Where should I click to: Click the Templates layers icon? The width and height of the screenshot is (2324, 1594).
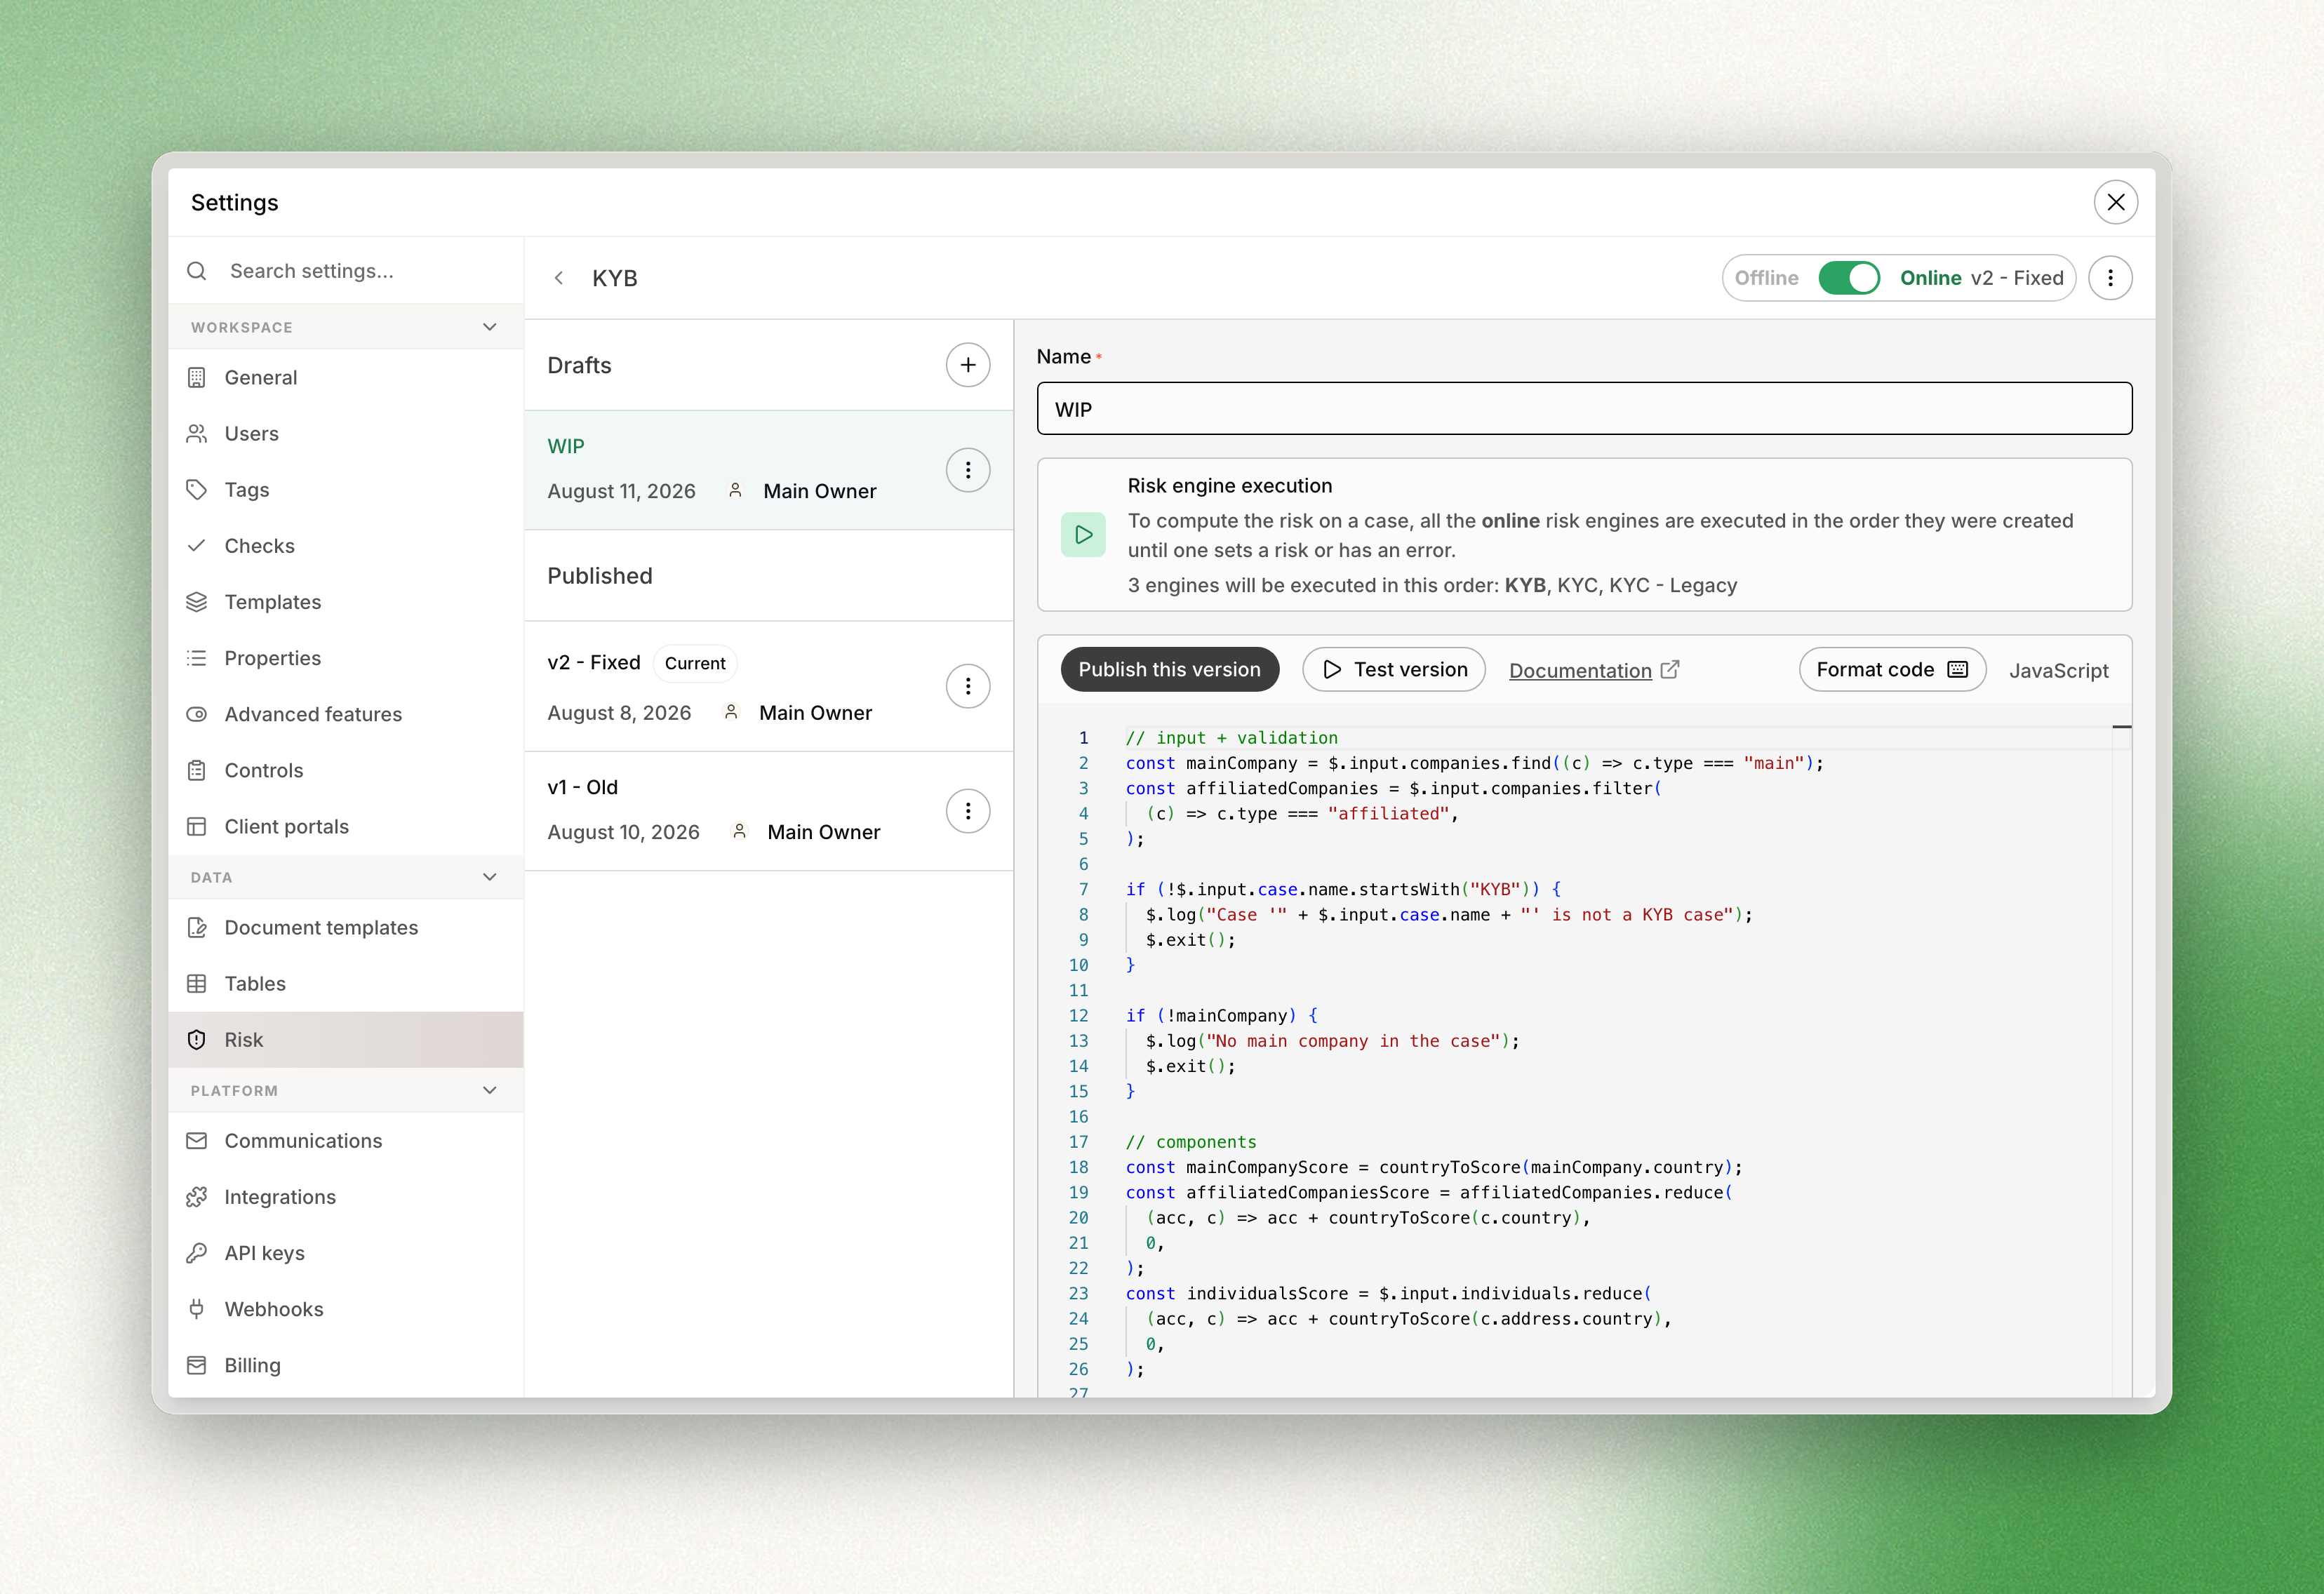pyautogui.click(x=197, y=601)
